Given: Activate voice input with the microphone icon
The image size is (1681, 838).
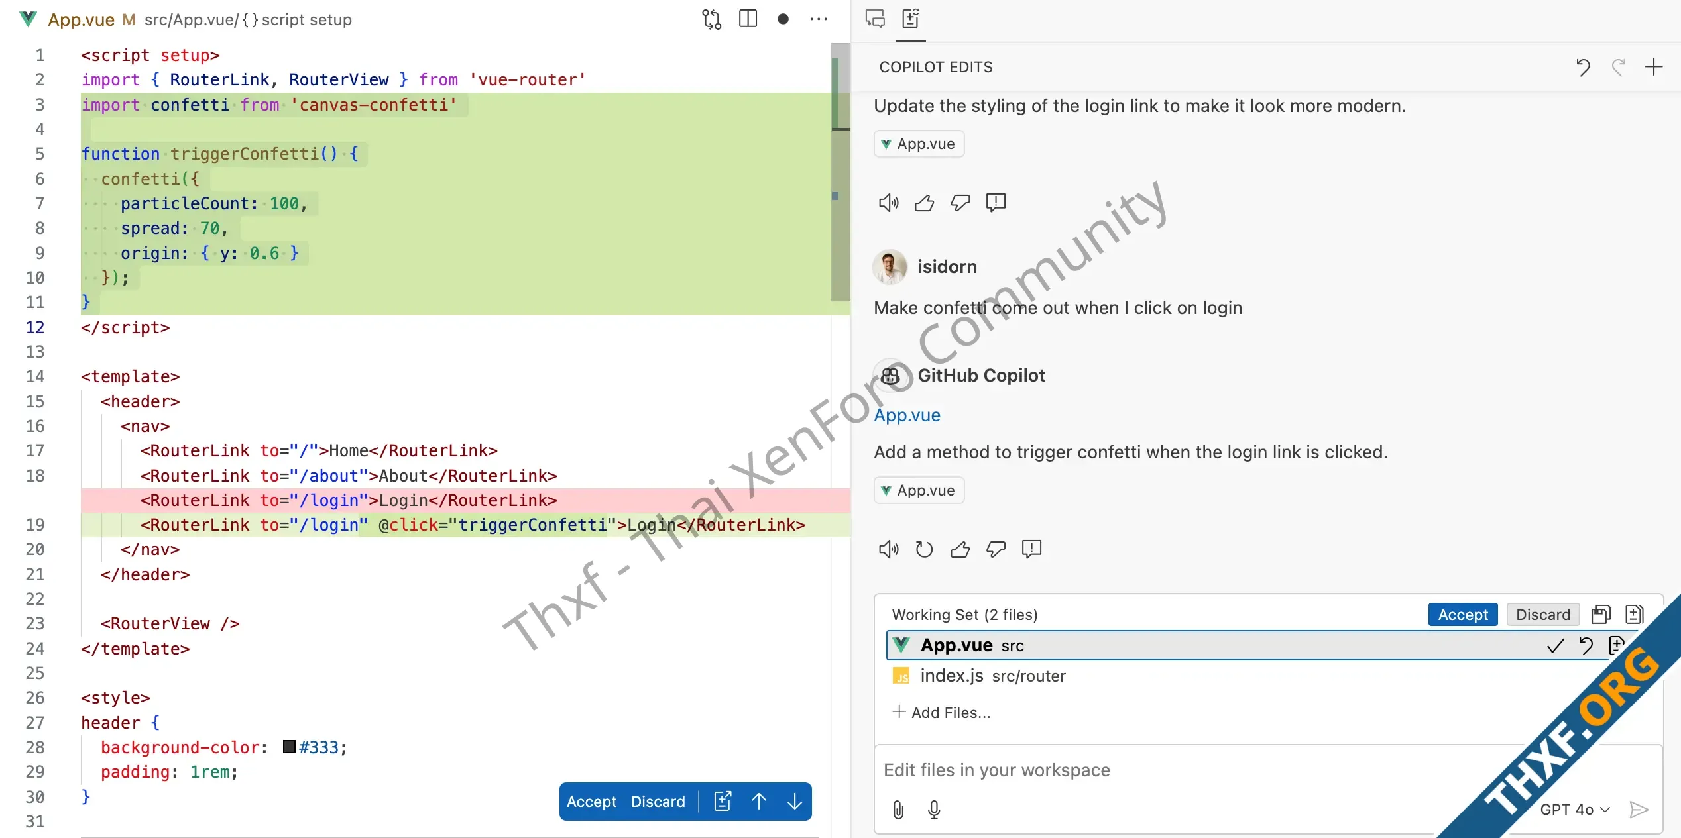Looking at the screenshot, I should 935,810.
